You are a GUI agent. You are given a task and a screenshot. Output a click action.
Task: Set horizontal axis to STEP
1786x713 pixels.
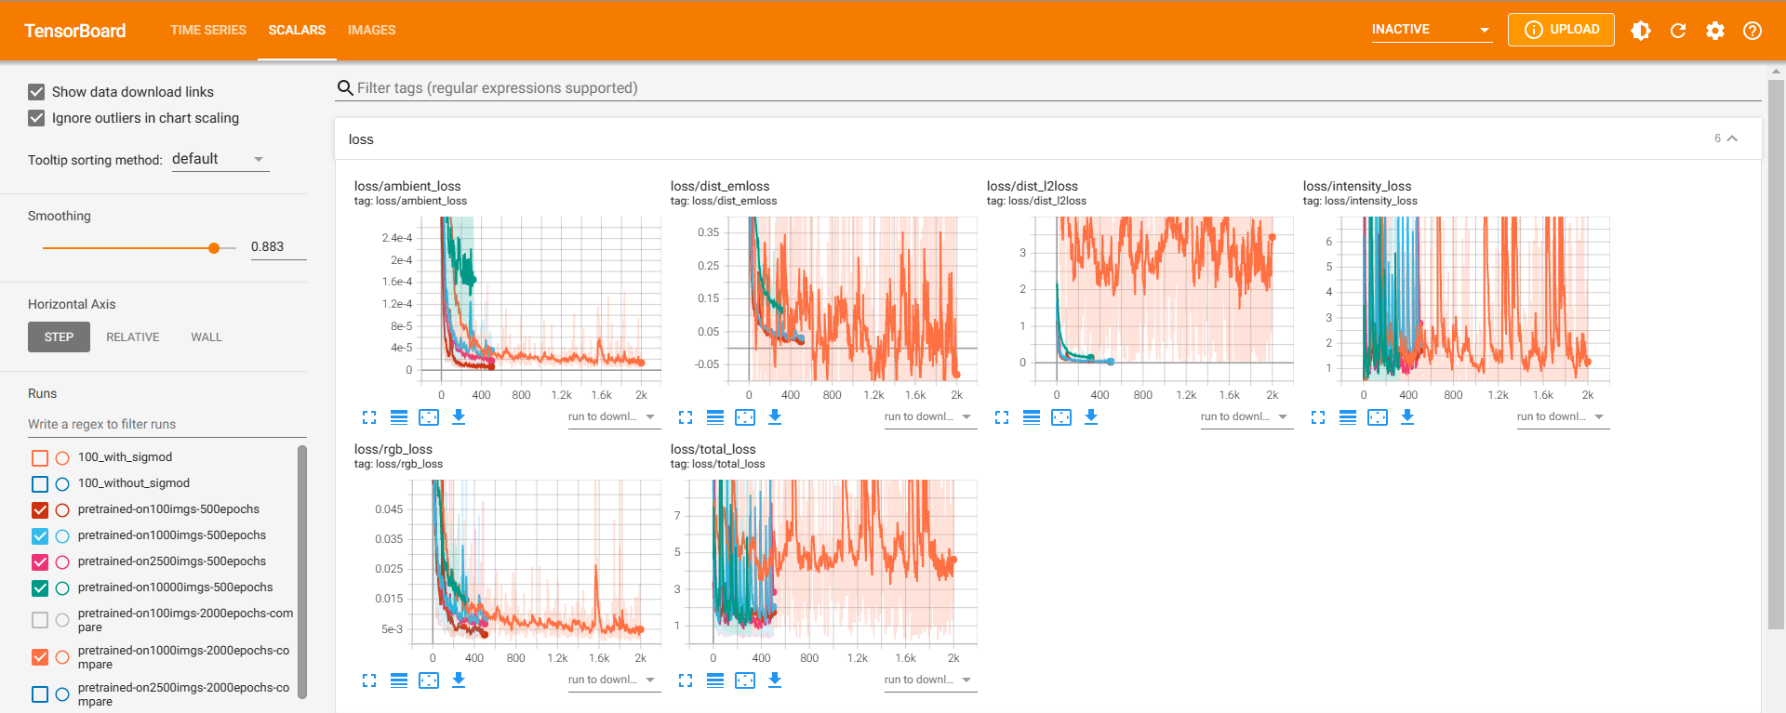(59, 337)
